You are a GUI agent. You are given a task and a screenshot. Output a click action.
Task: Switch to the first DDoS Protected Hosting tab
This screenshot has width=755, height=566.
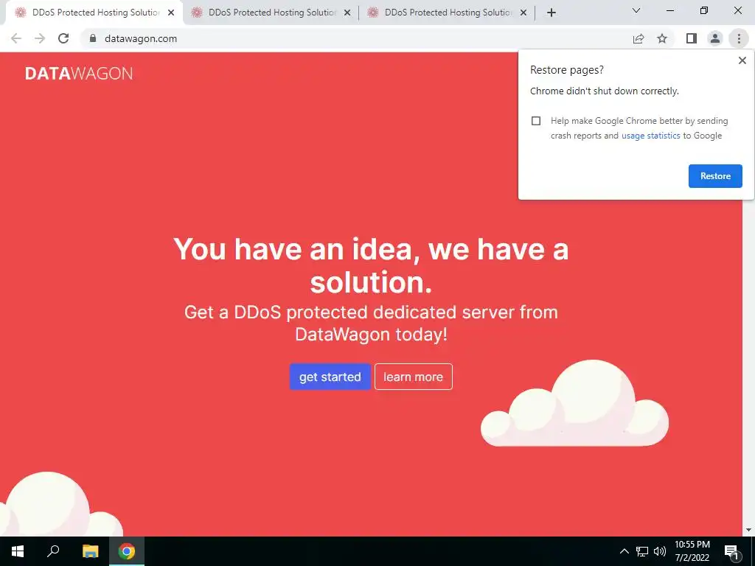pos(94,13)
